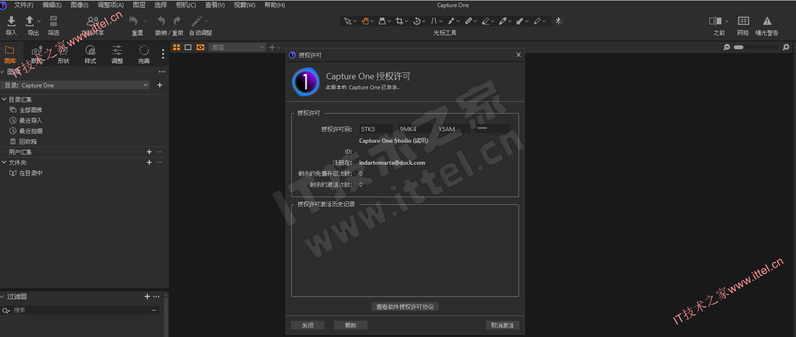Image resolution: width=796 pixels, height=337 pixels.
Task: Select the healing bandage tool
Action: coord(468,21)
